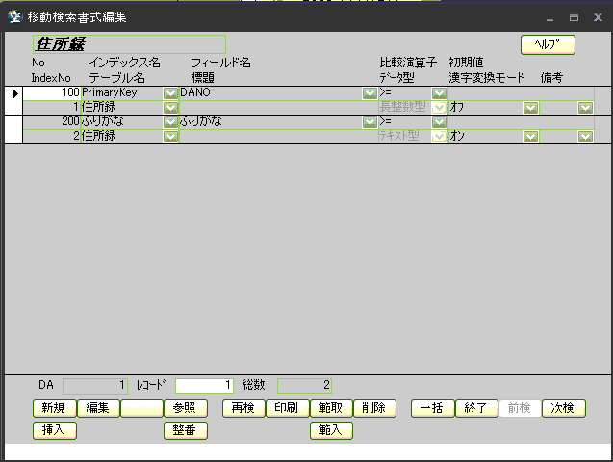Select the first row record selector arrow
The width and height of the screenshot is (613, 462).
tap(13, 94)
